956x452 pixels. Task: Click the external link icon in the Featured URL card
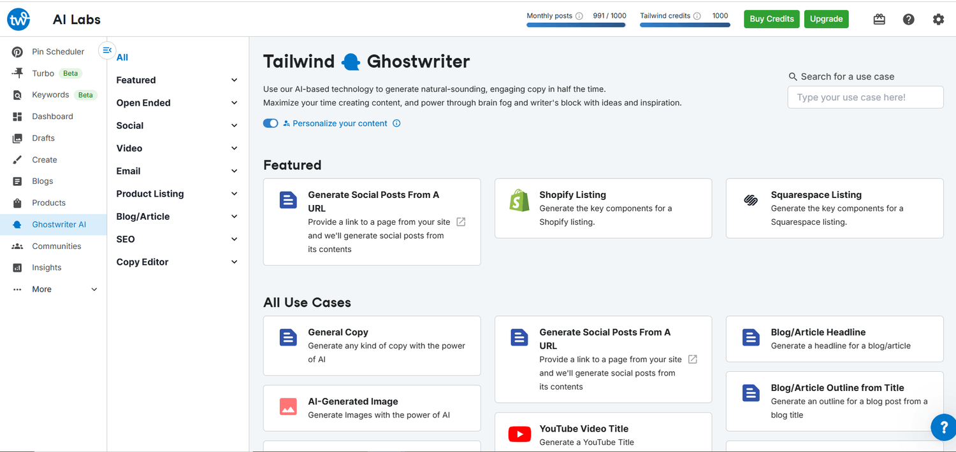(x=461, y=222)
